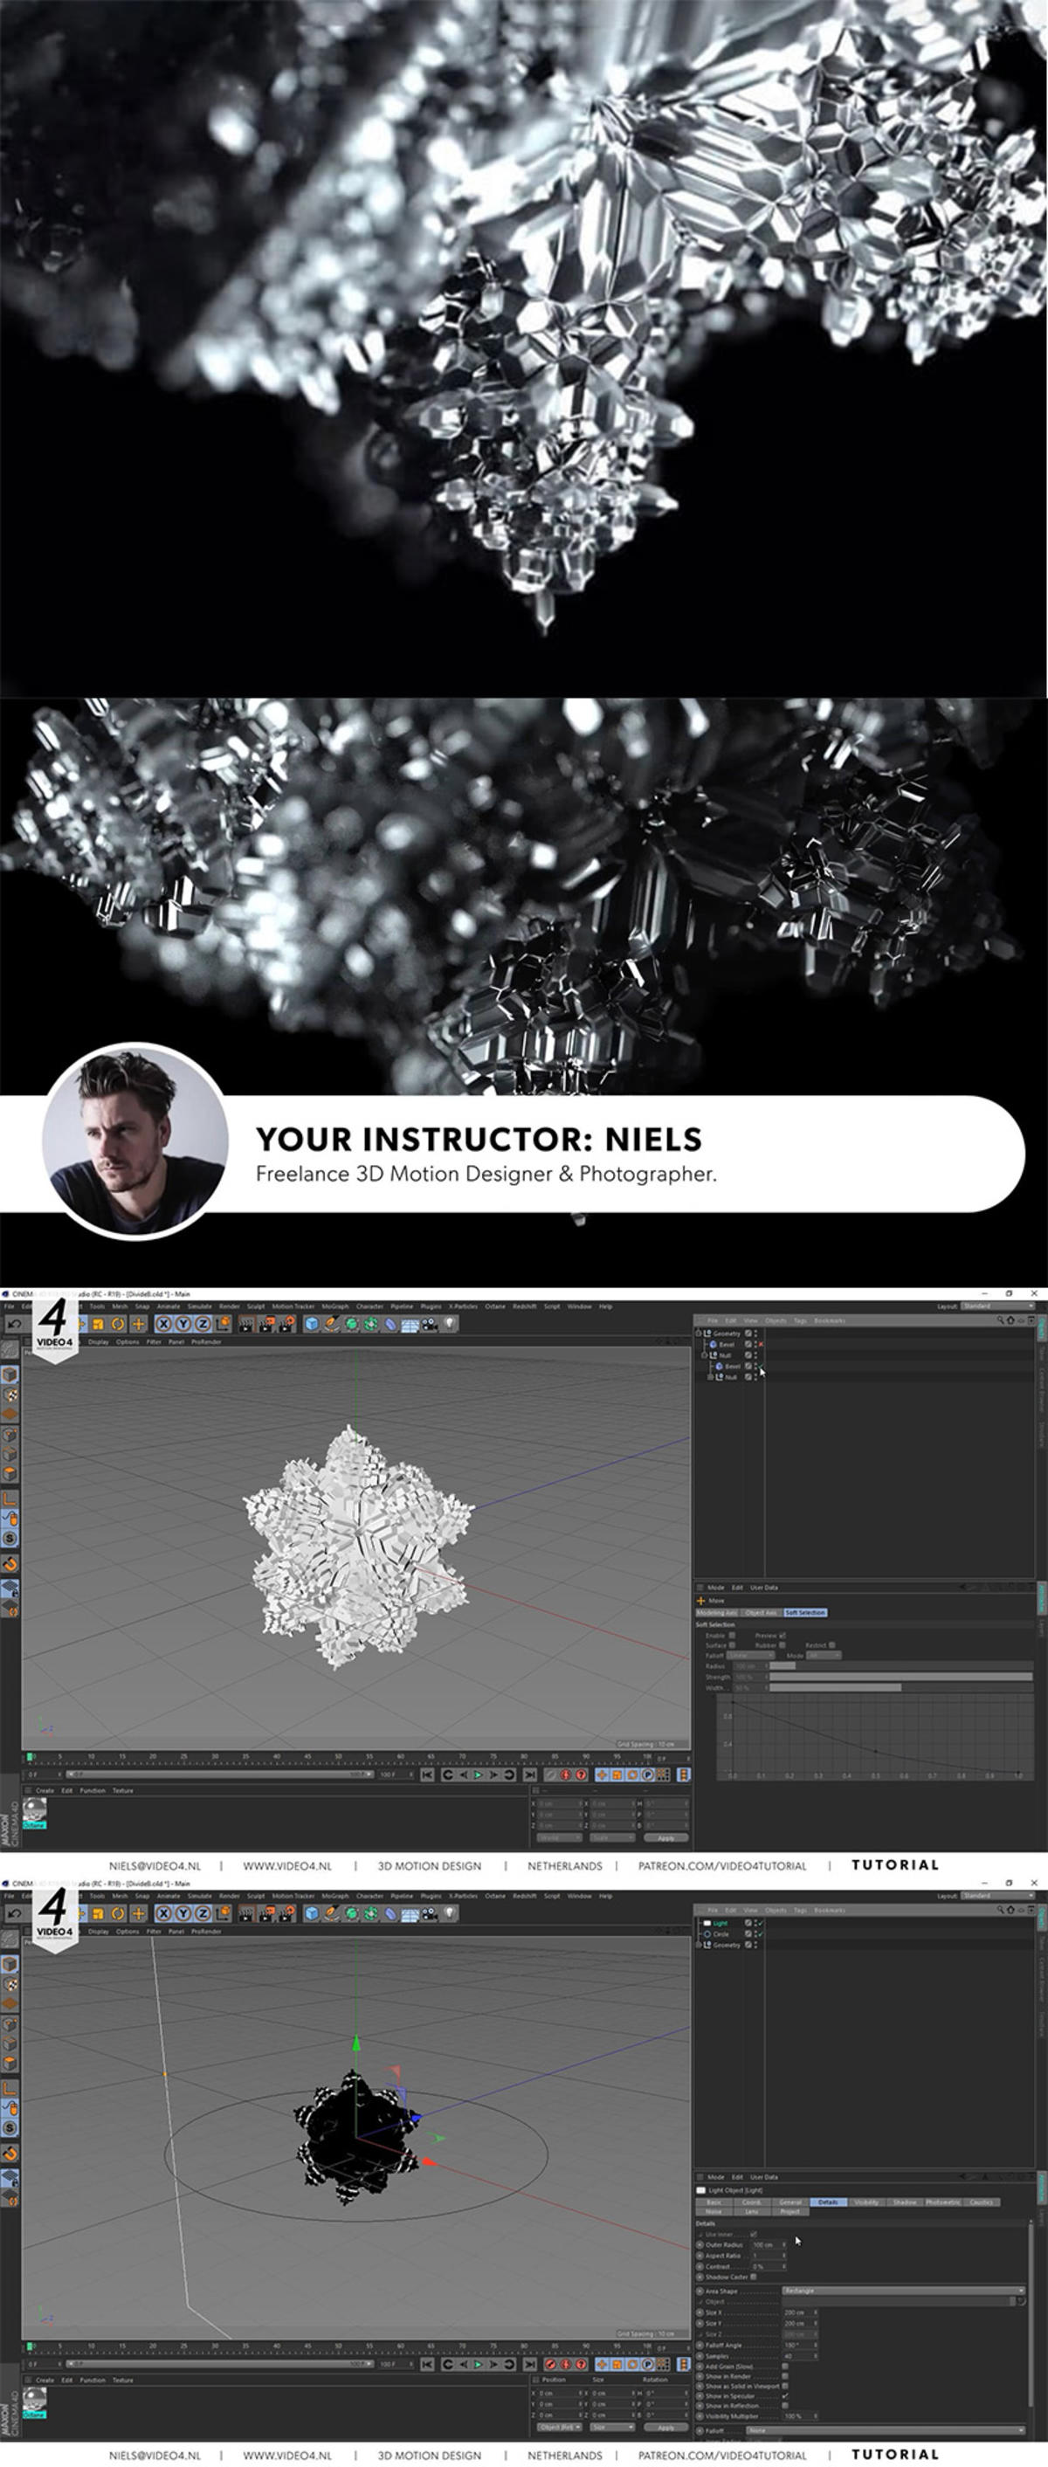Screen dimensions: 1048x2467
Task: Click search magnifier in lower screenshot Object Manager
Action: (1000, 1910)
